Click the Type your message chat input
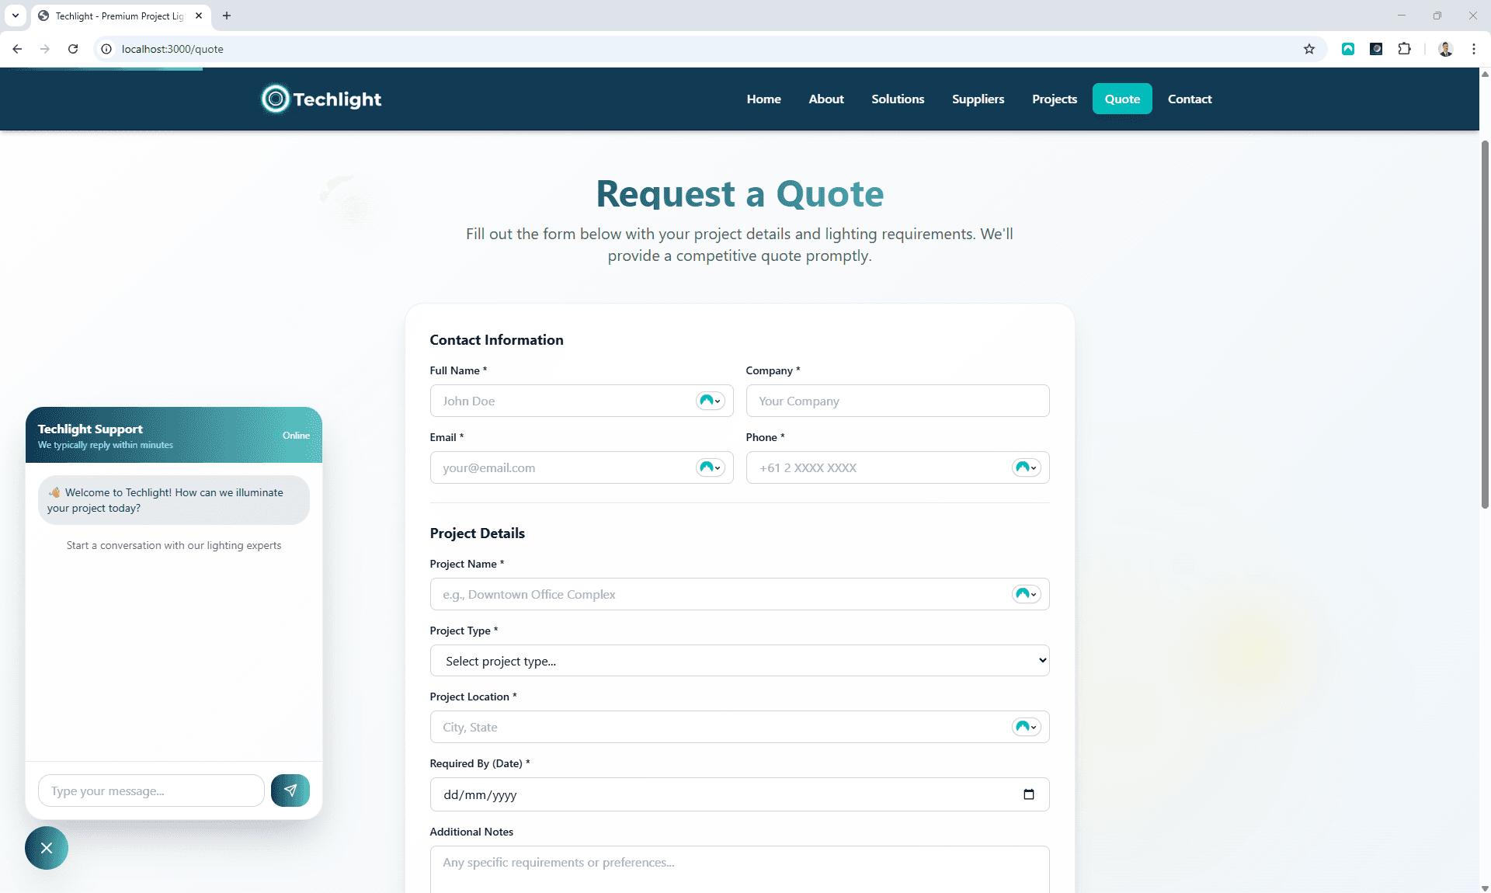The height and width of the screenshot is (893, 1491). 150,790
